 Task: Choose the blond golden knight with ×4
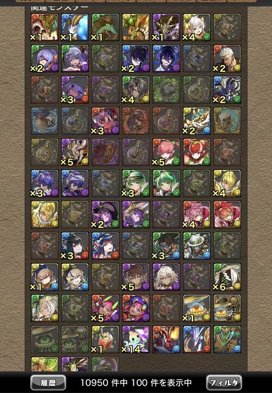click(227, 183)
